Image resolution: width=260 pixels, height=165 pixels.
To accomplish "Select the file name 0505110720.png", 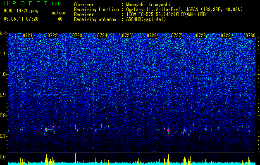I will click(21, 11).
